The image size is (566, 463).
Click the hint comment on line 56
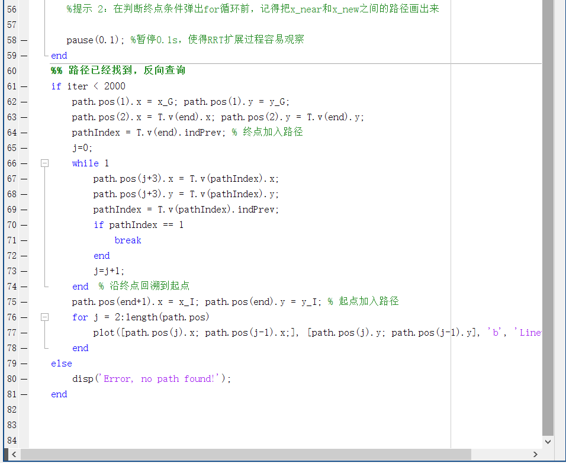click(253, 9)
